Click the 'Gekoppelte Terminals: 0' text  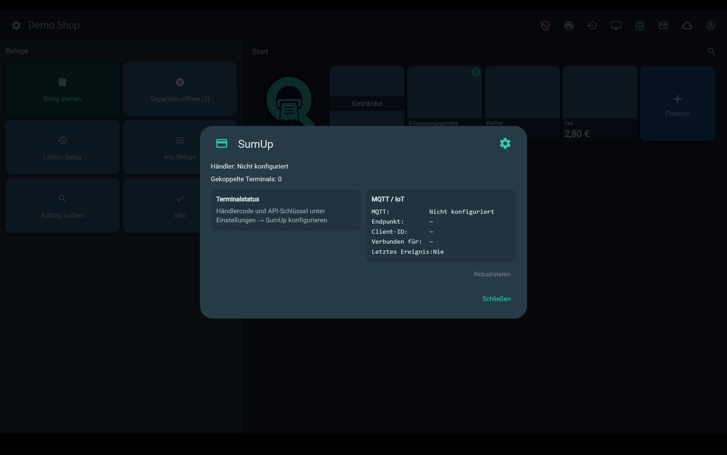[x=246, y=179]
